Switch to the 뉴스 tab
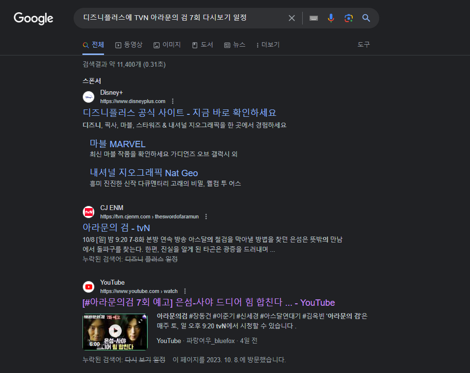The image size is (470, 373). click(235, 45)
